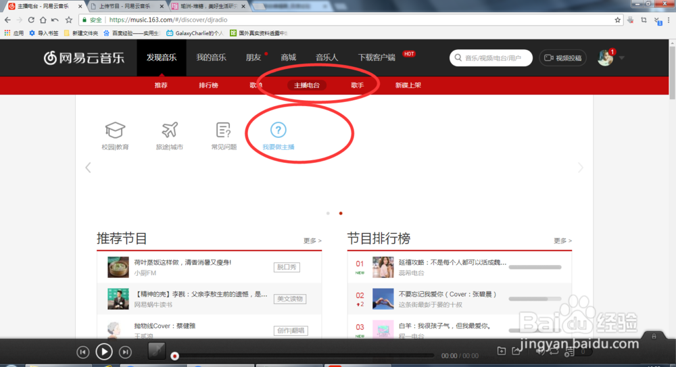Screen dimensions: 676x367
Task: Select the second carousel page dot
Action: point(341,214)
